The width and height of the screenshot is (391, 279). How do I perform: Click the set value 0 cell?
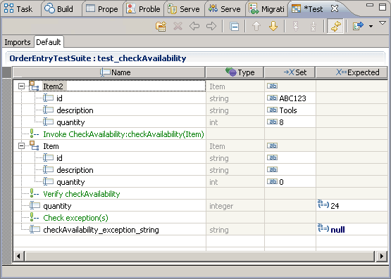290,182
